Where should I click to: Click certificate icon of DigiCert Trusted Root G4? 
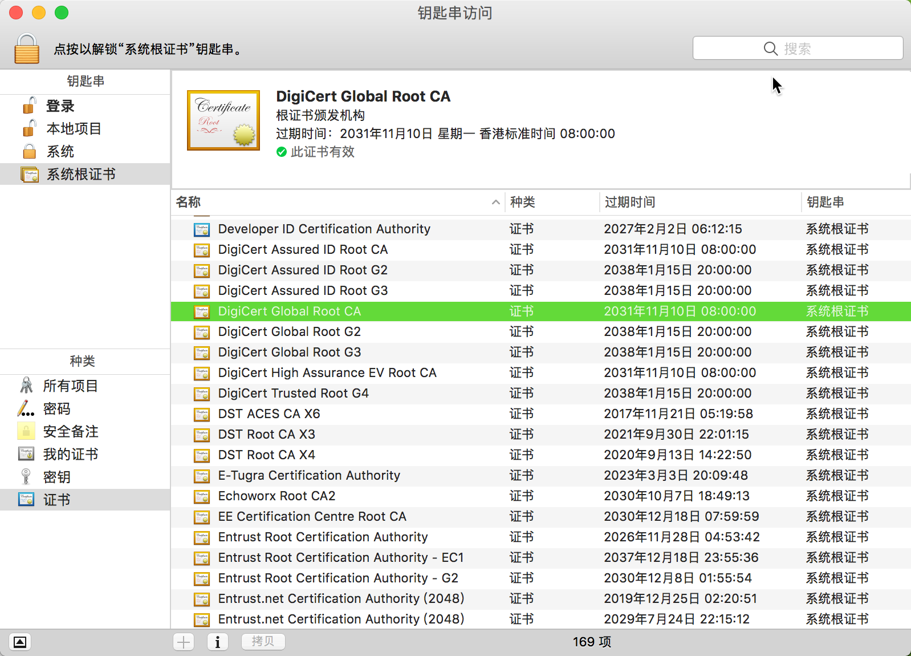pyautogui.click(x=202, y=394)
